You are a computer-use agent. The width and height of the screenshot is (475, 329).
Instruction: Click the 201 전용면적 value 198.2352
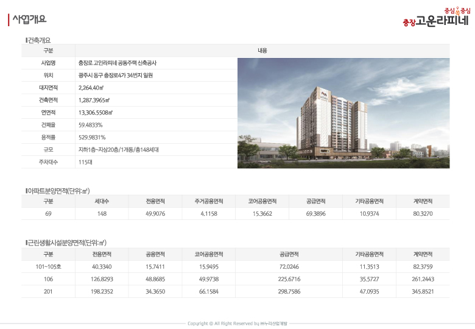coord(102,291)
